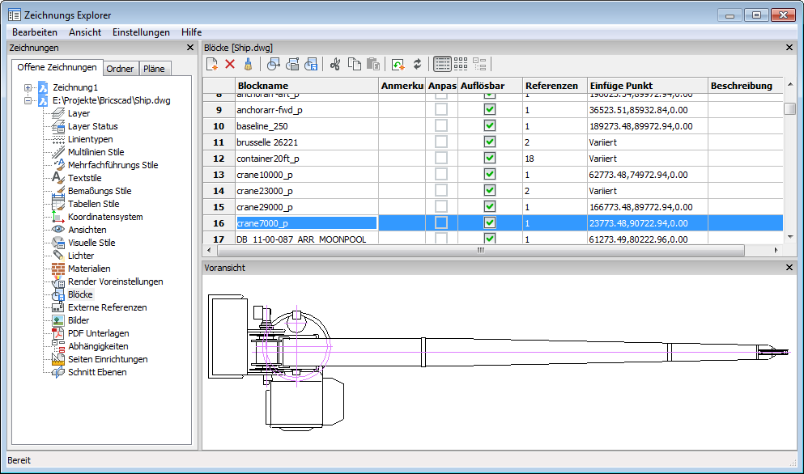Switch to the Ordner tab

(x=121, y=69)
